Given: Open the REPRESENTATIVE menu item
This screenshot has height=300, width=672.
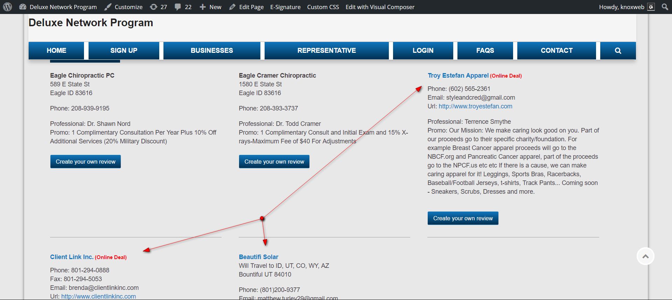Looking at the screenshot, I should (327, 51).
